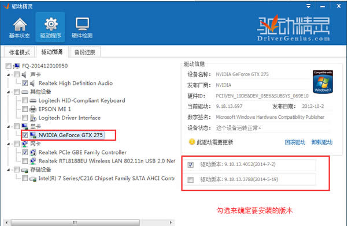Check the Logitech Driver Interface checkbox
This screenshot has width=348, height=226.
25,118
